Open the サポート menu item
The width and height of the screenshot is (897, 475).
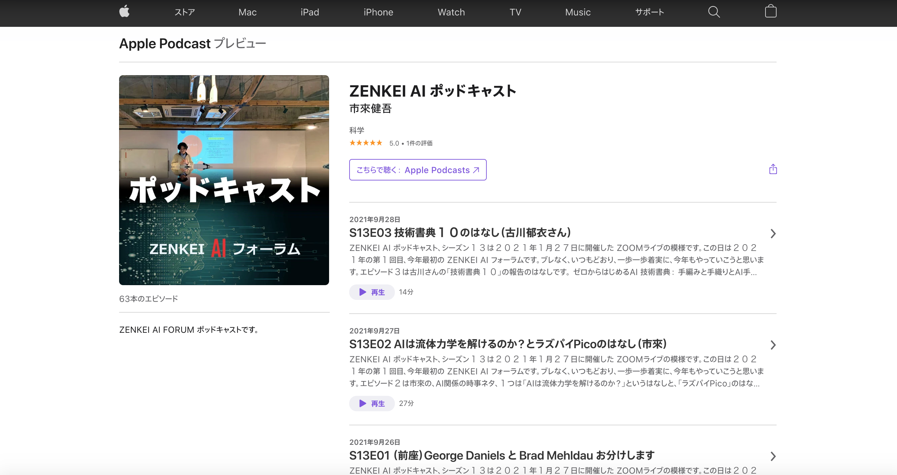tap(650, 12)
